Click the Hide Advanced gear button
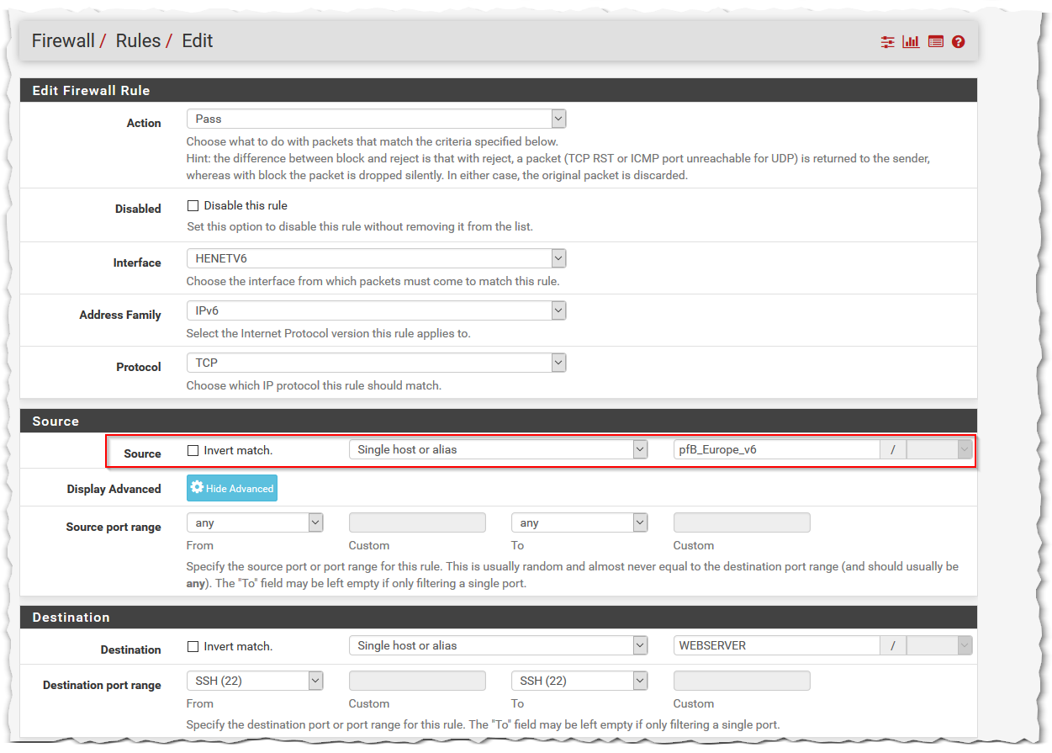Image resolution: width=1052 pixels, height=753 pixels. pos(232,488)
